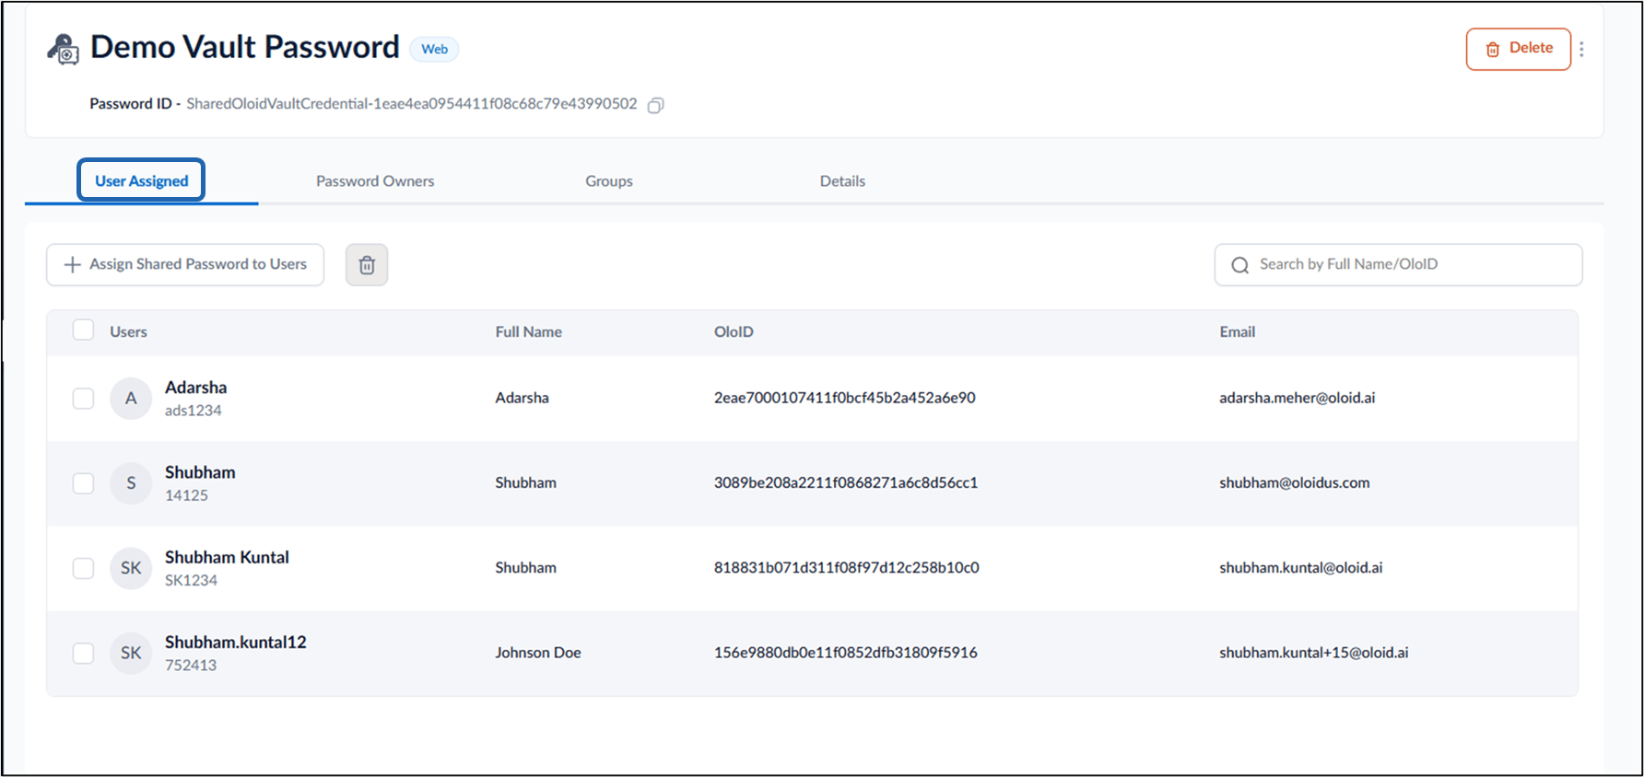Open the Groups tab

(x=609, y=181)
